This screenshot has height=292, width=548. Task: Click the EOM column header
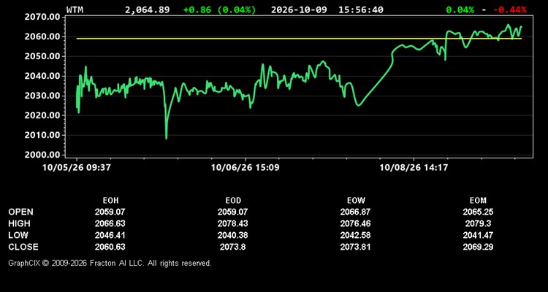coord(478,201)
